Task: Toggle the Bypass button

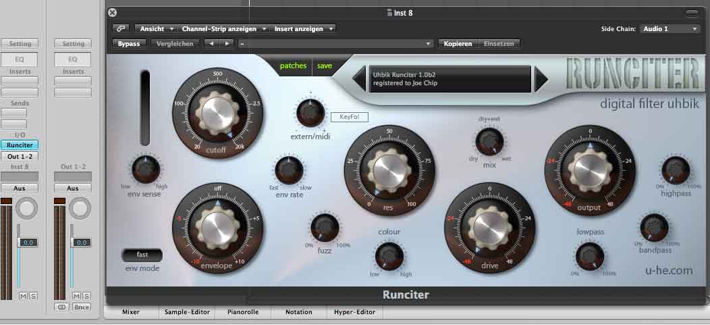Action: (x=129, y=44)
